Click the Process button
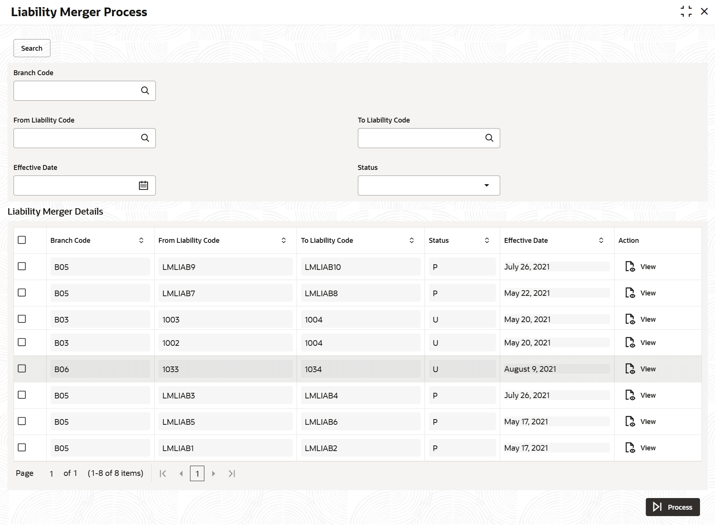The width and height of the screenshot is (715, 530). tap(673, 507)
